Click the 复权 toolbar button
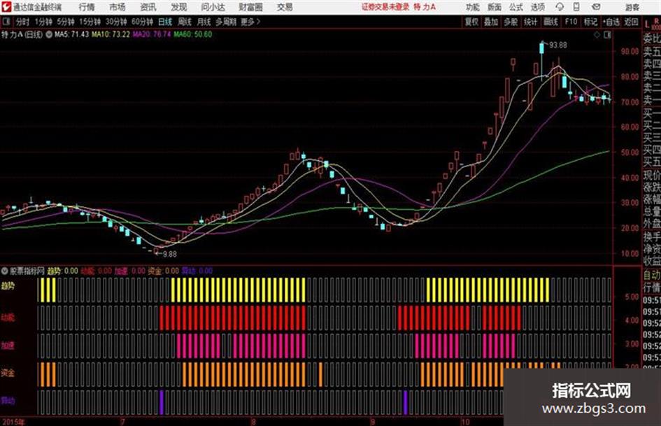Viewport: 661px width, 426px height. (471, 22)
